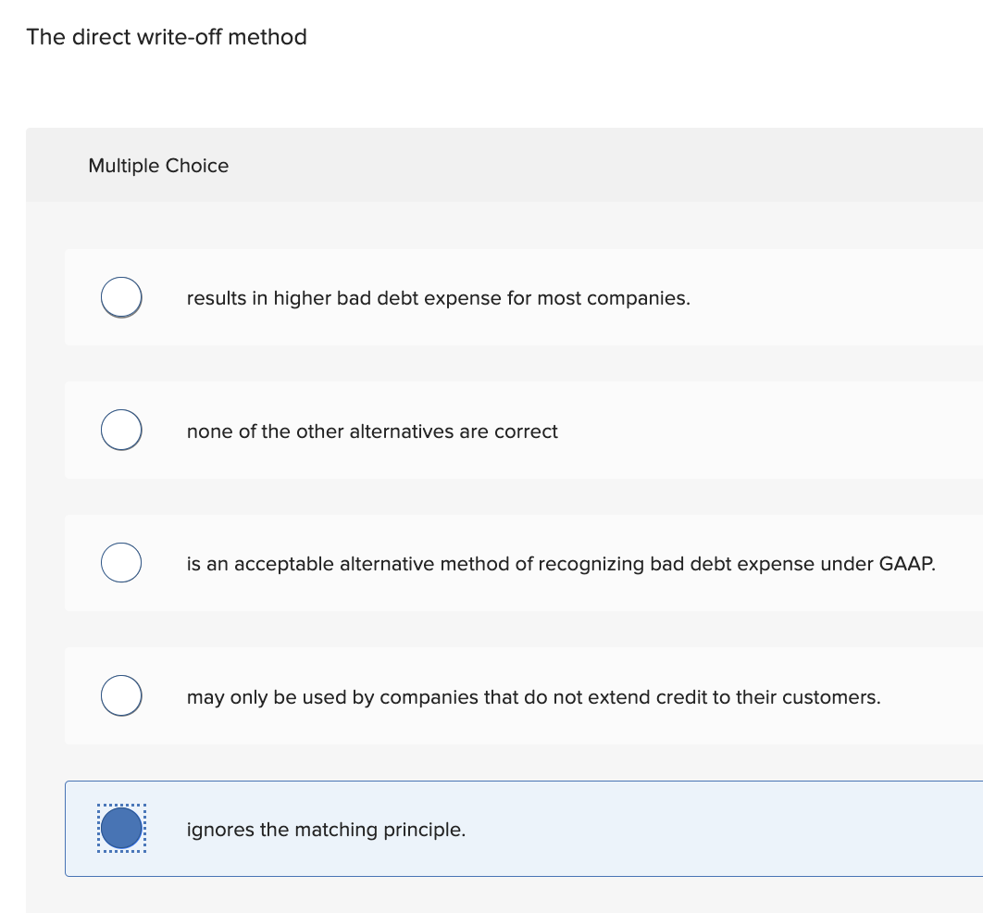Click the 'Multiple Choice' header label

click(158, 166)
